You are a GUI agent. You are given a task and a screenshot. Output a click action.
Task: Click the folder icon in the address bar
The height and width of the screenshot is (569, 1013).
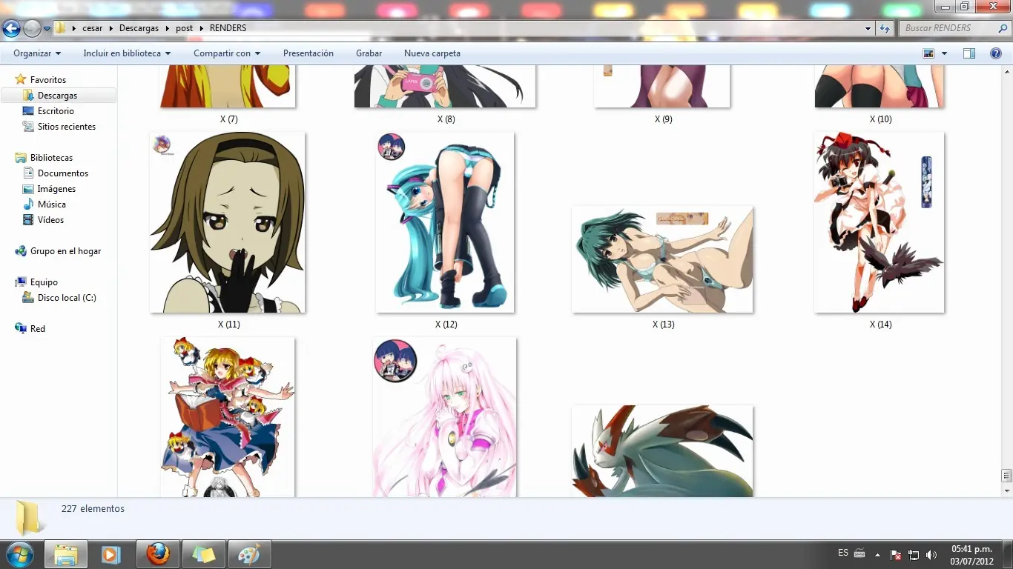(x=60, y=28)
